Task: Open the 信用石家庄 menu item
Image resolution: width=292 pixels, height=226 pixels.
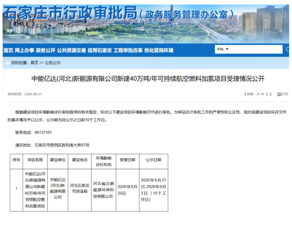Action: [100, 50]
